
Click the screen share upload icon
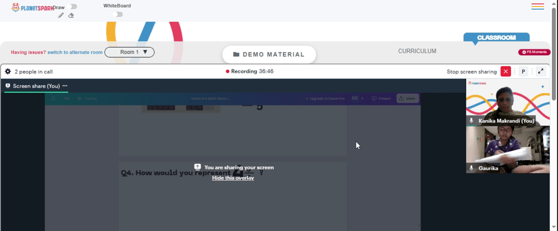coord(198,167)
